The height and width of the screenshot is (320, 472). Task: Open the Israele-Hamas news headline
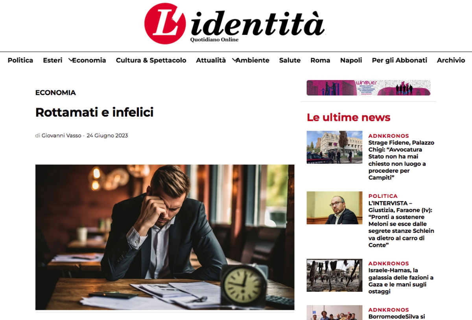(401, 281)
